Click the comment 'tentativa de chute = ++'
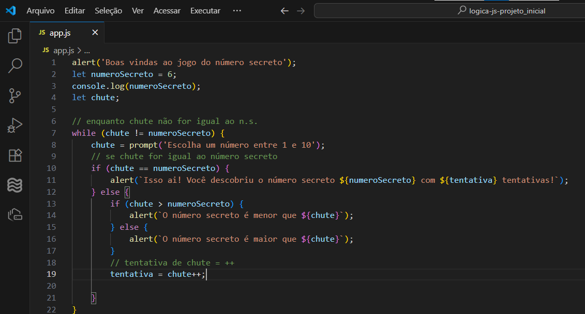585x314 pixels. 172,263
